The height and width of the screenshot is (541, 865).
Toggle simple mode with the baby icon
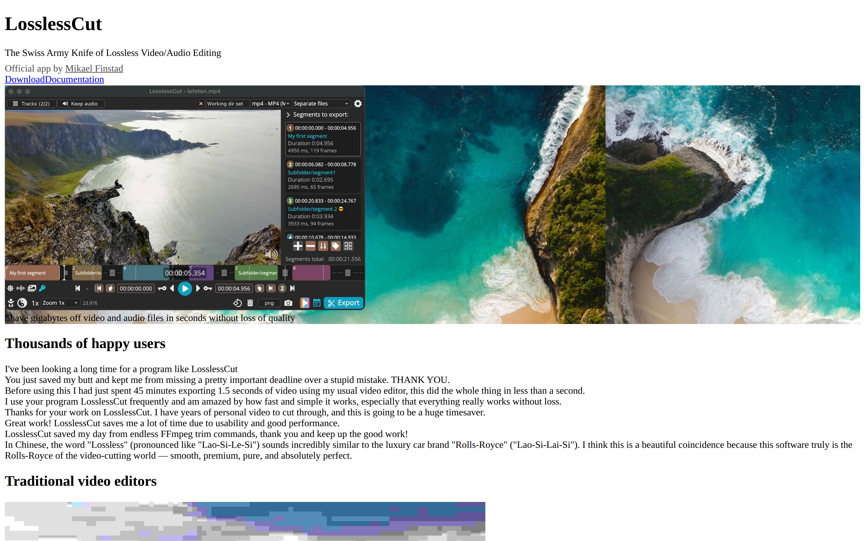[11, 303]
